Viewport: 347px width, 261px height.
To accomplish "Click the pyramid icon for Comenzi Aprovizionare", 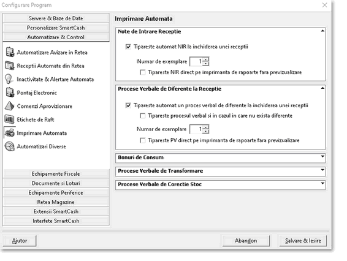I will [10, 106].
